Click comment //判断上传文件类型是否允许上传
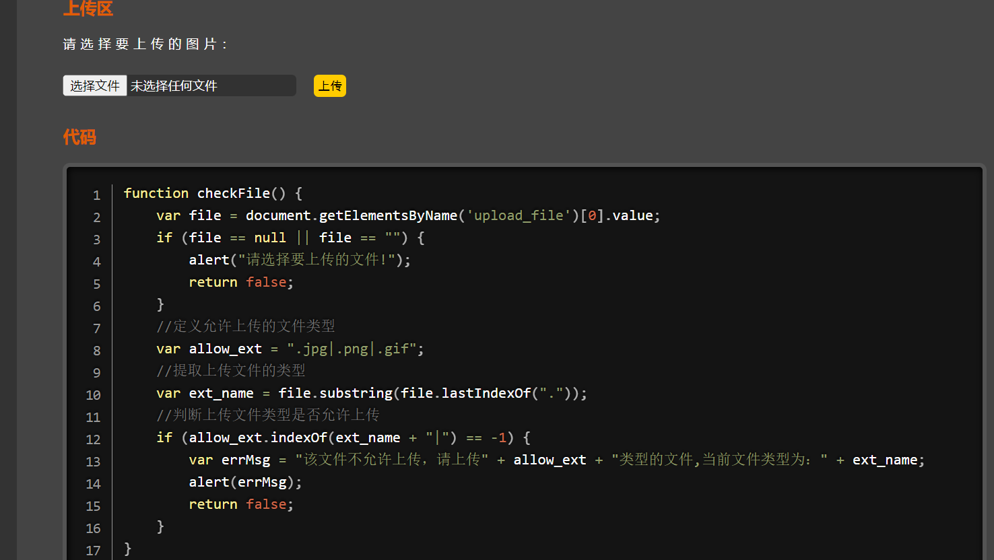 click(x=268, y=415)
